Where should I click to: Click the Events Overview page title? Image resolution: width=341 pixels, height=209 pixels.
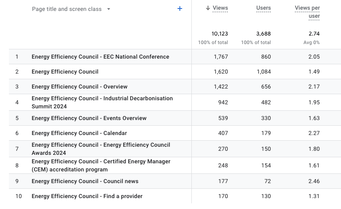[x=89, y=118]
